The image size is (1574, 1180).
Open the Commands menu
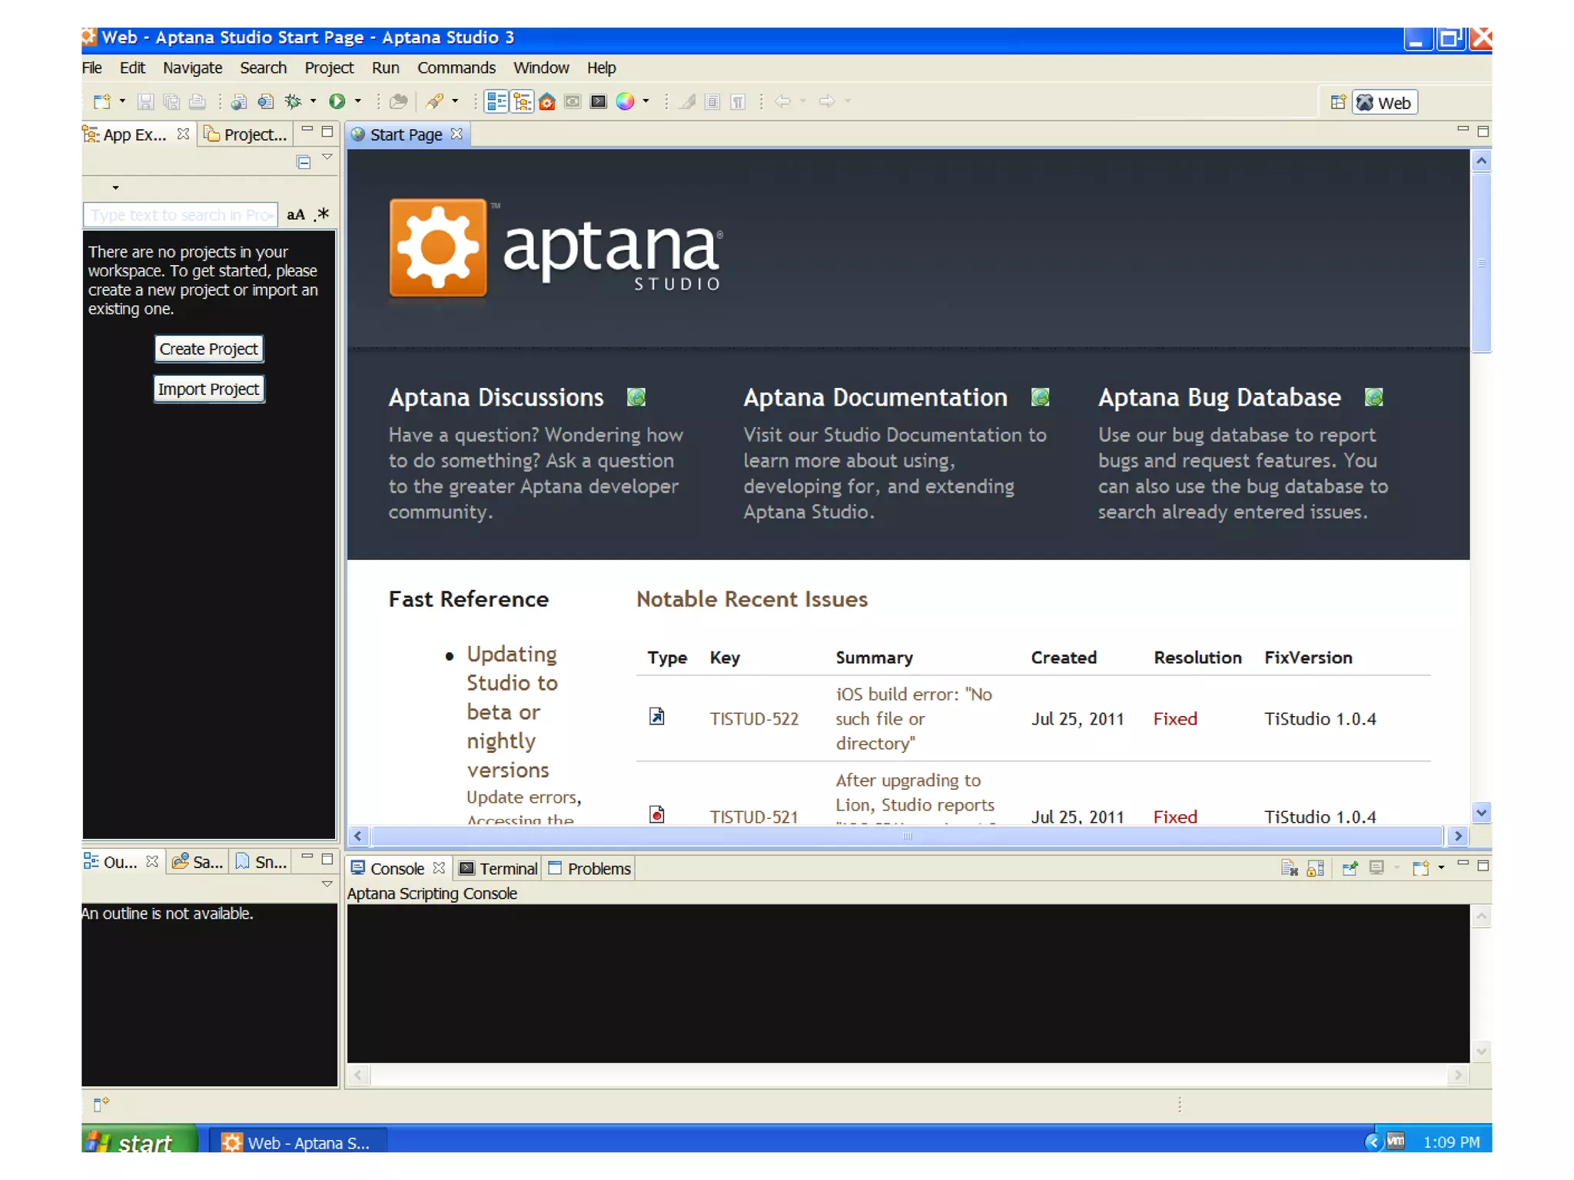pos(457,68)
